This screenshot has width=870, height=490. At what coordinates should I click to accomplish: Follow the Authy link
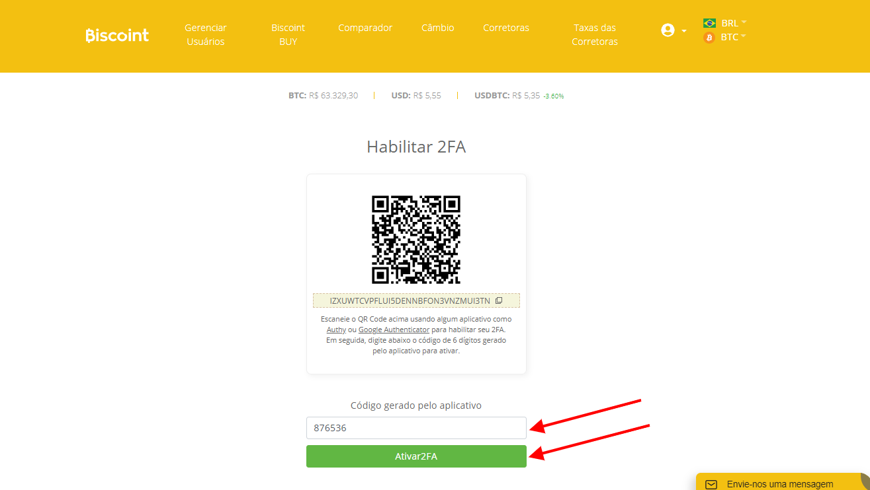pyautogui.click(x=336, y=329)
